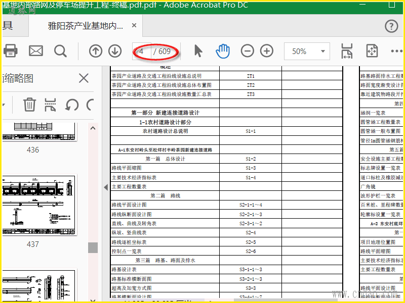Go to previous page arrow

pyautogui.click(x=96, y=51)
